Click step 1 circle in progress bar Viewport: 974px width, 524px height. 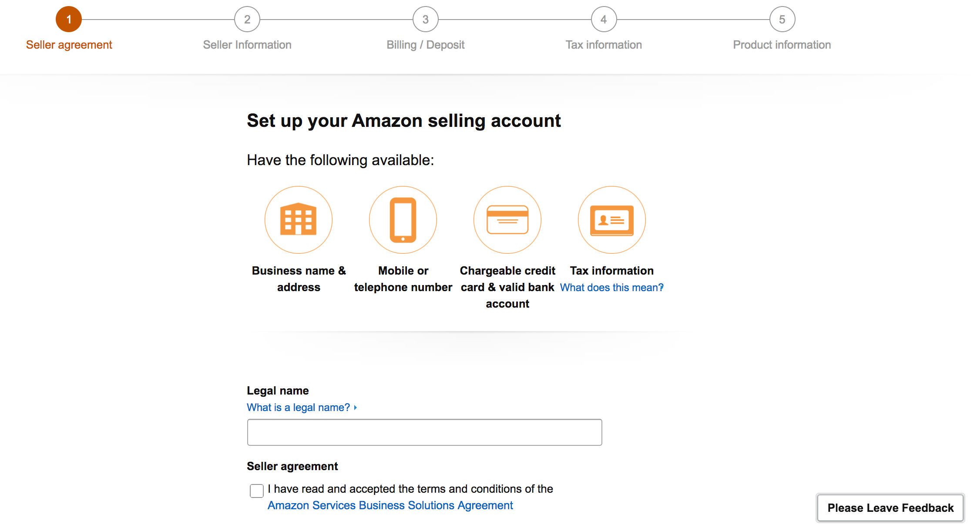[69, 19]
